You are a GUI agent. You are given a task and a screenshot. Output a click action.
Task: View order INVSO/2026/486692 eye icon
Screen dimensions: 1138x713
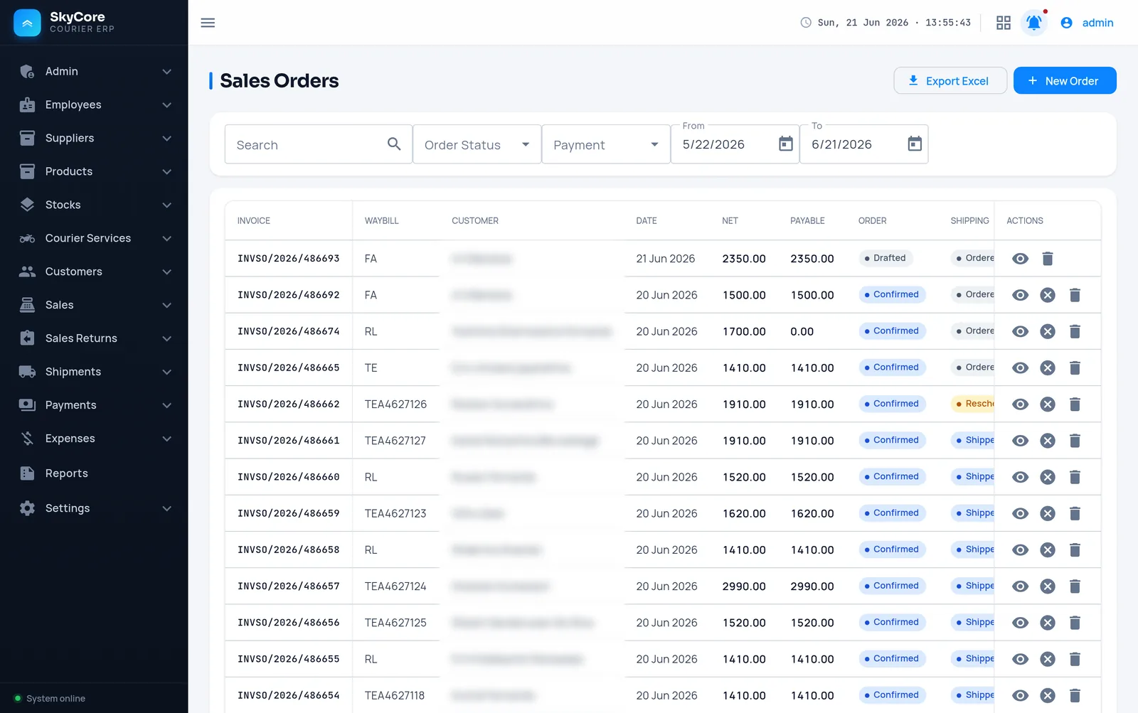(x=1020, y=295)
